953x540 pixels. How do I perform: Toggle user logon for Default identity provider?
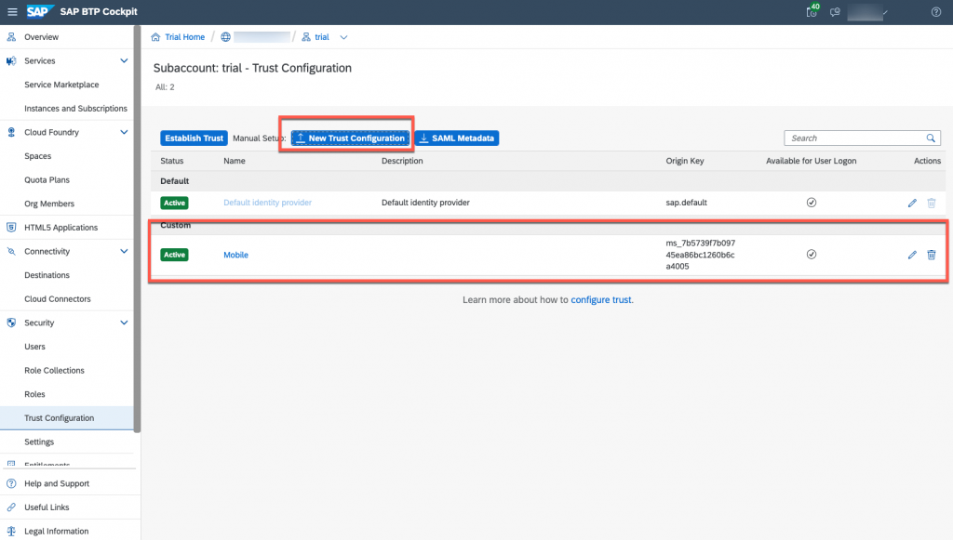(812, 203)
